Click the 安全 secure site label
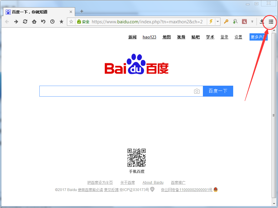 [86, 21]
